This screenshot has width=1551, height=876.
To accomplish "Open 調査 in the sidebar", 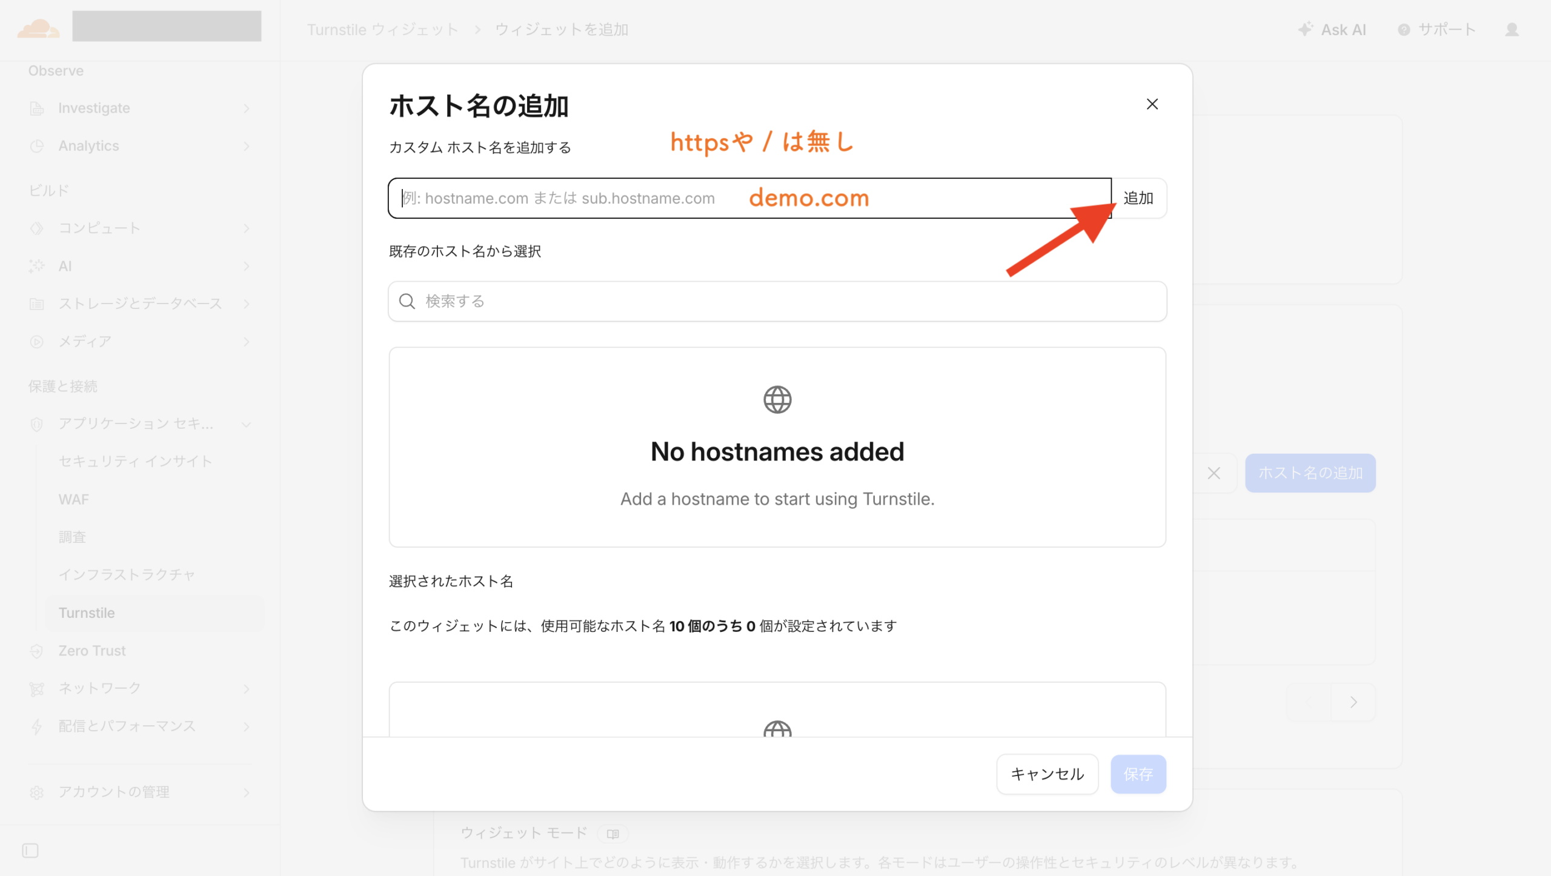I will coord(72,537).
